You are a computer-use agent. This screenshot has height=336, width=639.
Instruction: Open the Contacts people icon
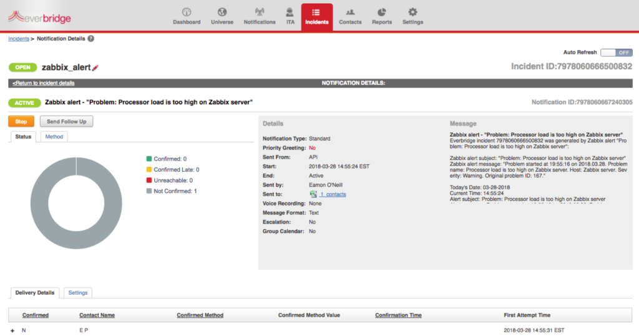pos(350,12)
